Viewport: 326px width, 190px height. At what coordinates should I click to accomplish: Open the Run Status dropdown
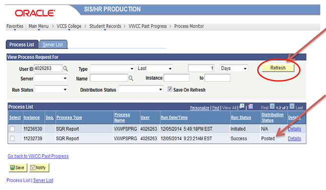[x=51, y=89]
